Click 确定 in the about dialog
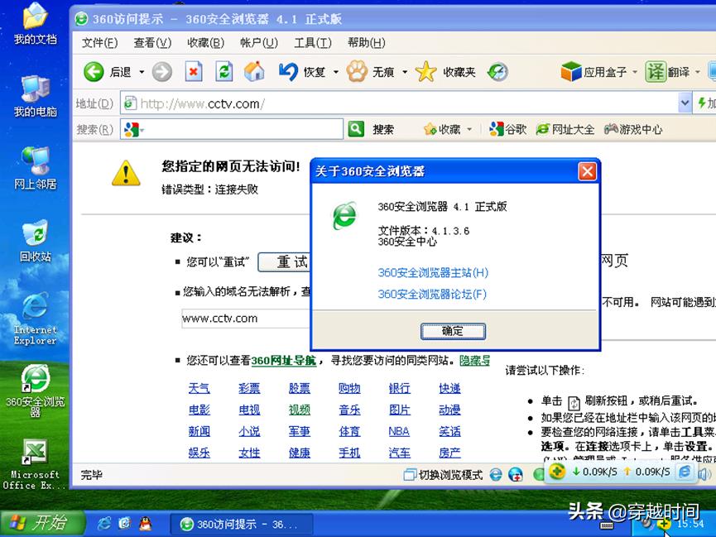 (x=453, y=331)
